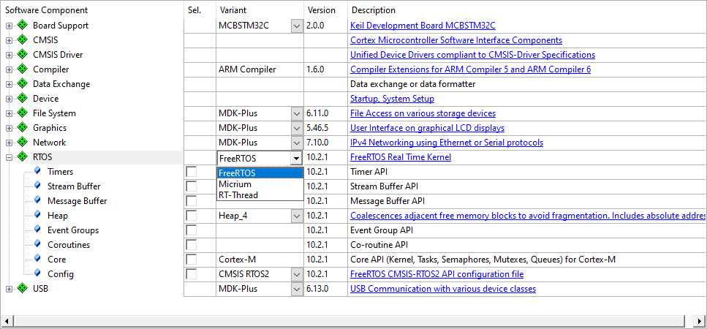
Task: Tick the Heap component checkbox
Action: pyautogui.click(x=192, y=216)
